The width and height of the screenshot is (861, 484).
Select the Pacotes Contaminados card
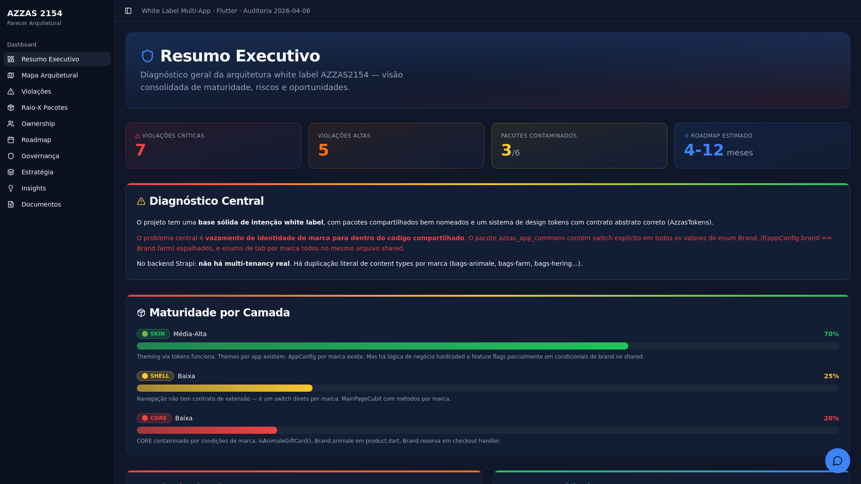click(579, 146)
